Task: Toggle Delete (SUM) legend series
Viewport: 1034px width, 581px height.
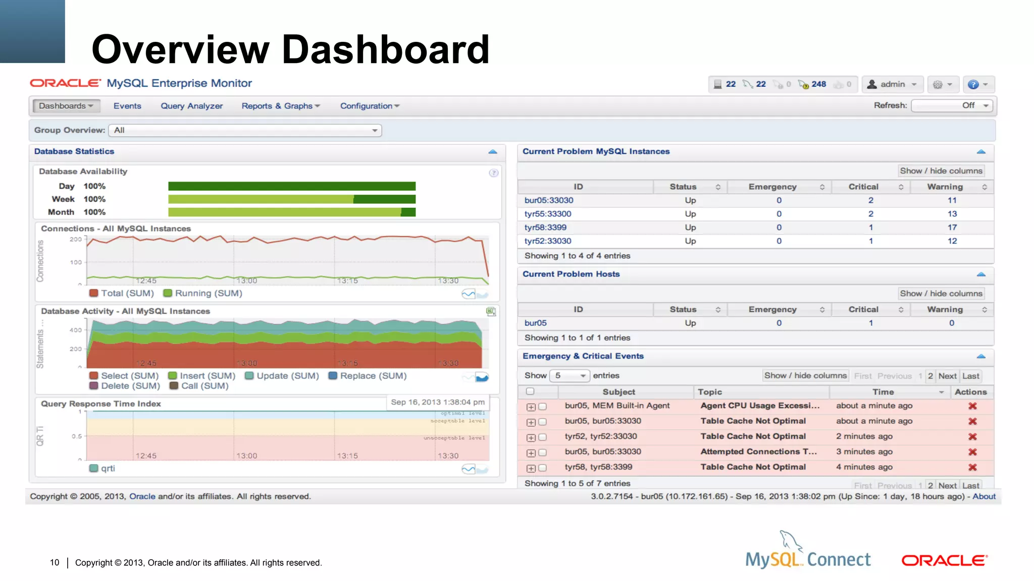Action: [x=125, y=386]
